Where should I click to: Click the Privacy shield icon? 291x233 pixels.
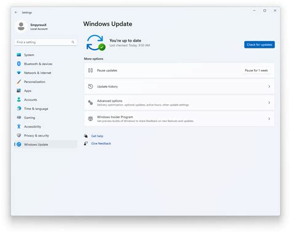click(x=19, y=136)
